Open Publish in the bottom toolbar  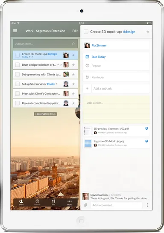pyautogui.click(x=37, y=202)
